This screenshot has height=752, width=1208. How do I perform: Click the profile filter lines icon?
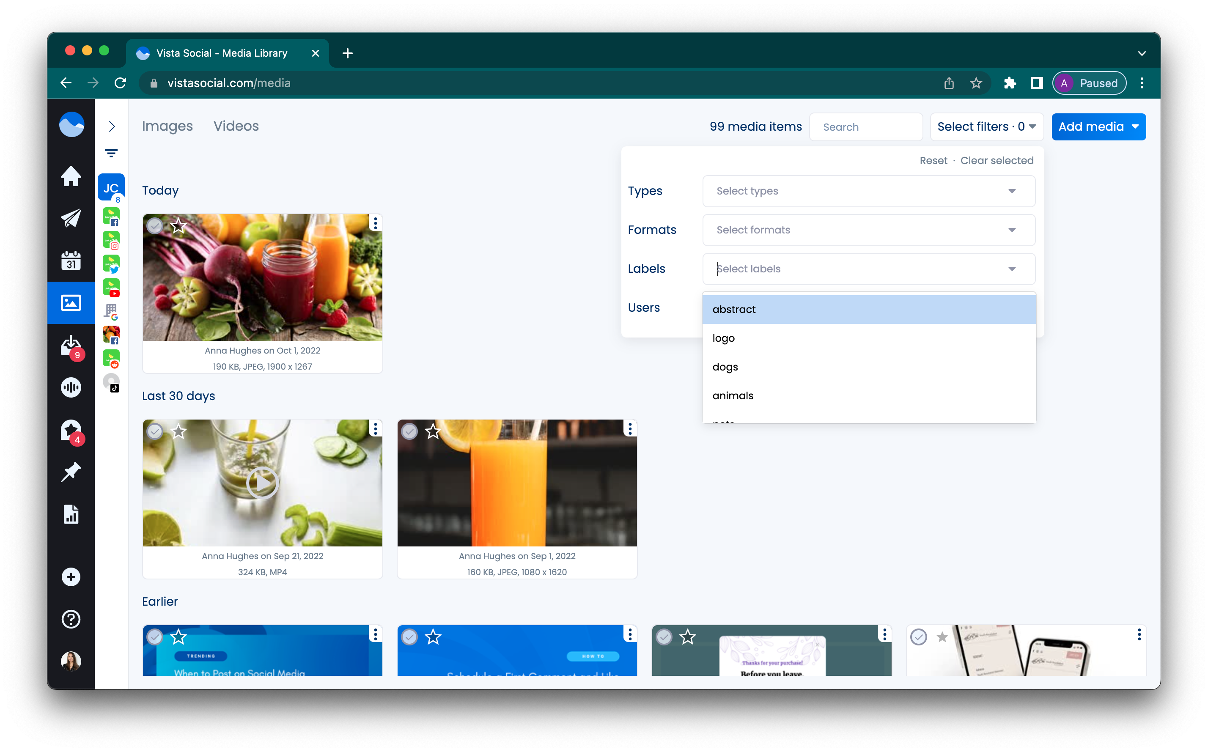point(111,153)
